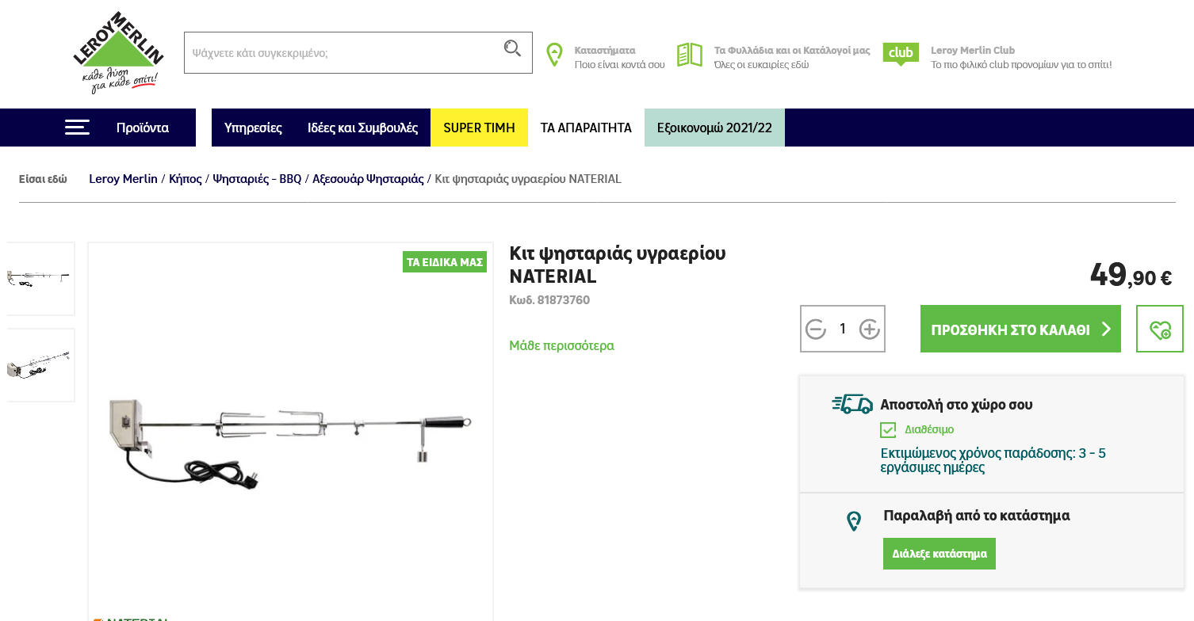This screenshot has width=1194, height=621.
Task: Select the second product thumbnail
Action: (40, 365)
